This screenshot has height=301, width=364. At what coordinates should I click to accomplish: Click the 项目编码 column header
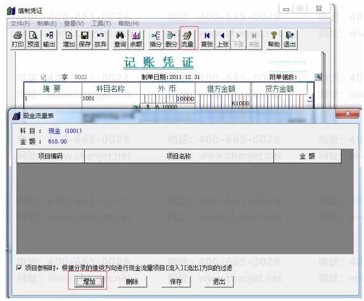click(x=51, y=156)
